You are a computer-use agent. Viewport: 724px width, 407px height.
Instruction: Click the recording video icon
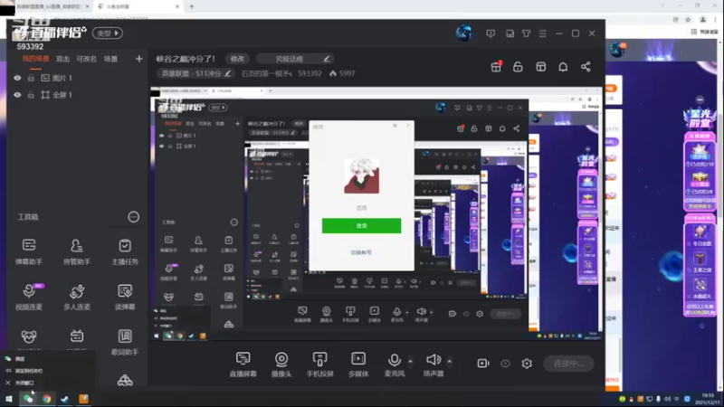pos(483,364)
